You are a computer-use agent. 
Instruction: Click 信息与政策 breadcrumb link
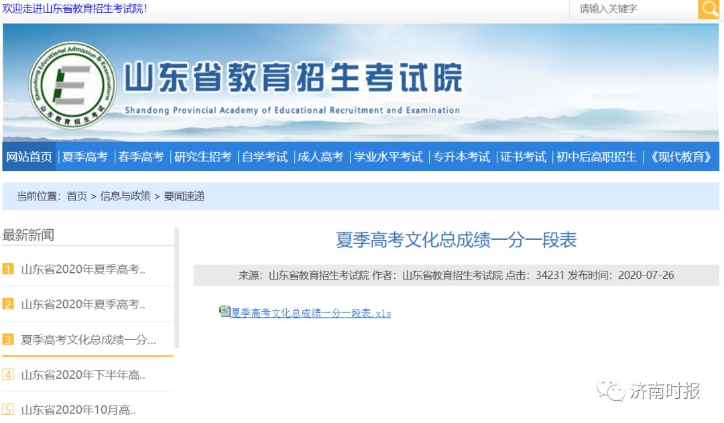click(x=125, y=196)
